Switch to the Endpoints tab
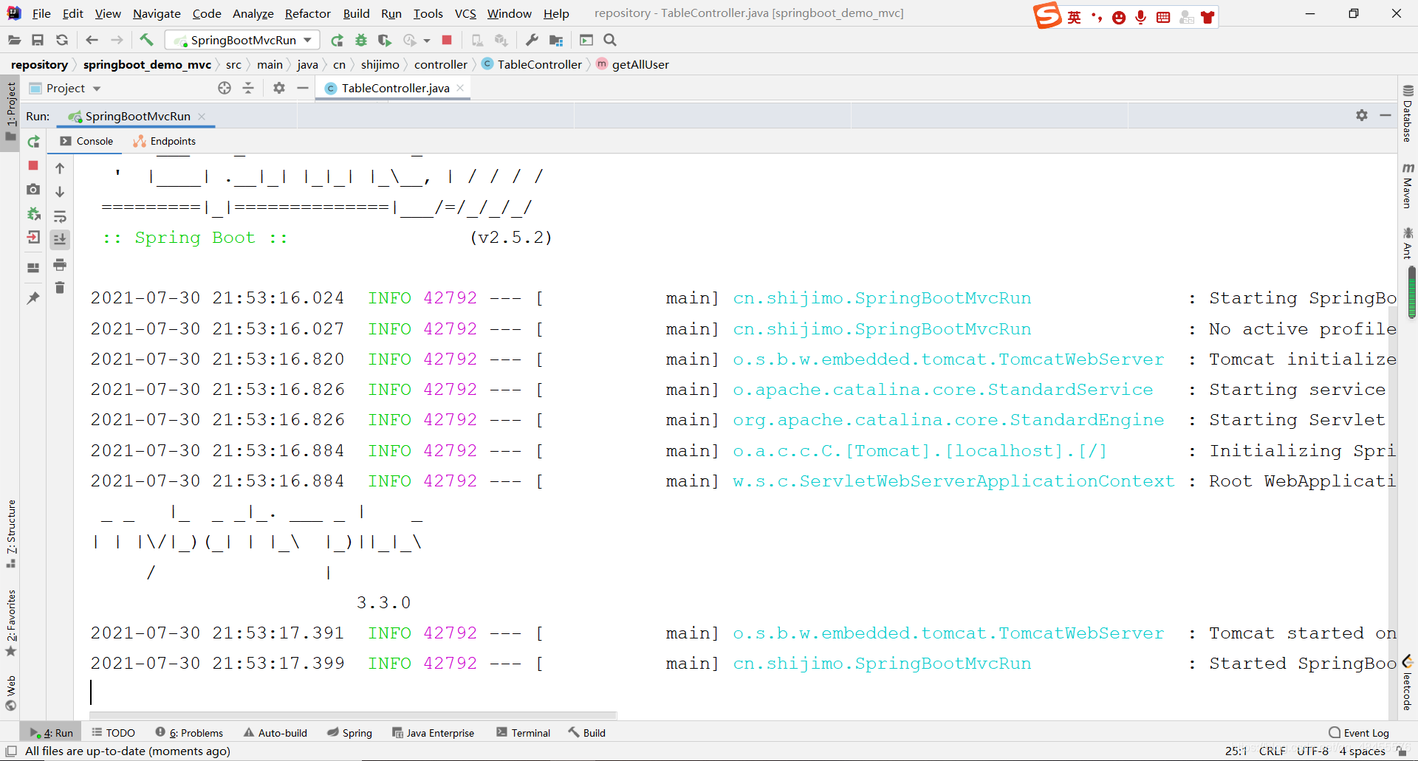The image size is (1418, 761). 165,141
